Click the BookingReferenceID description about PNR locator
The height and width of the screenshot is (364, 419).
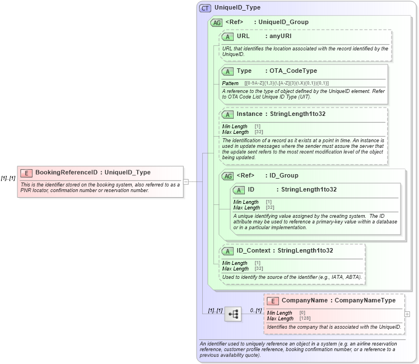click(x=100, y=188)
